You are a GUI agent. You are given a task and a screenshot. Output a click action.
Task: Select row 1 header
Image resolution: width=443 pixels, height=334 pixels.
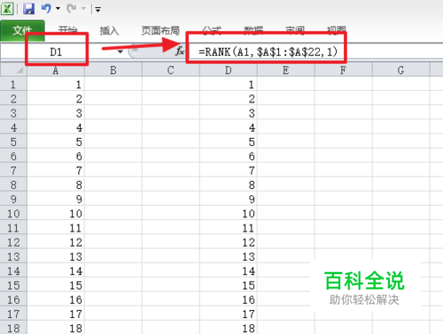click(x=13, y=84)
